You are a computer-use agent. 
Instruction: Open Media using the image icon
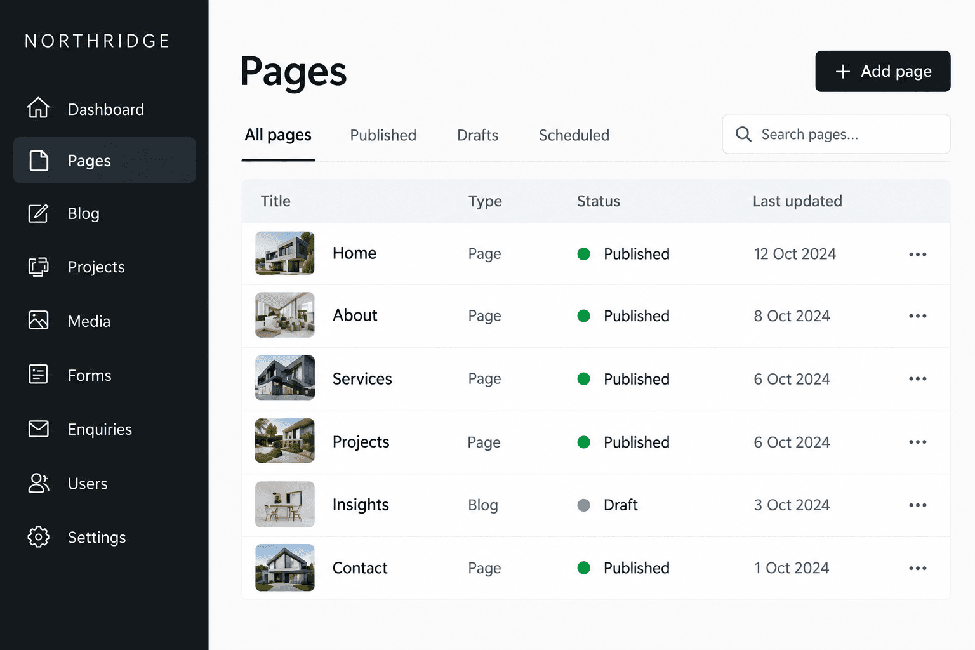(38, 320)
